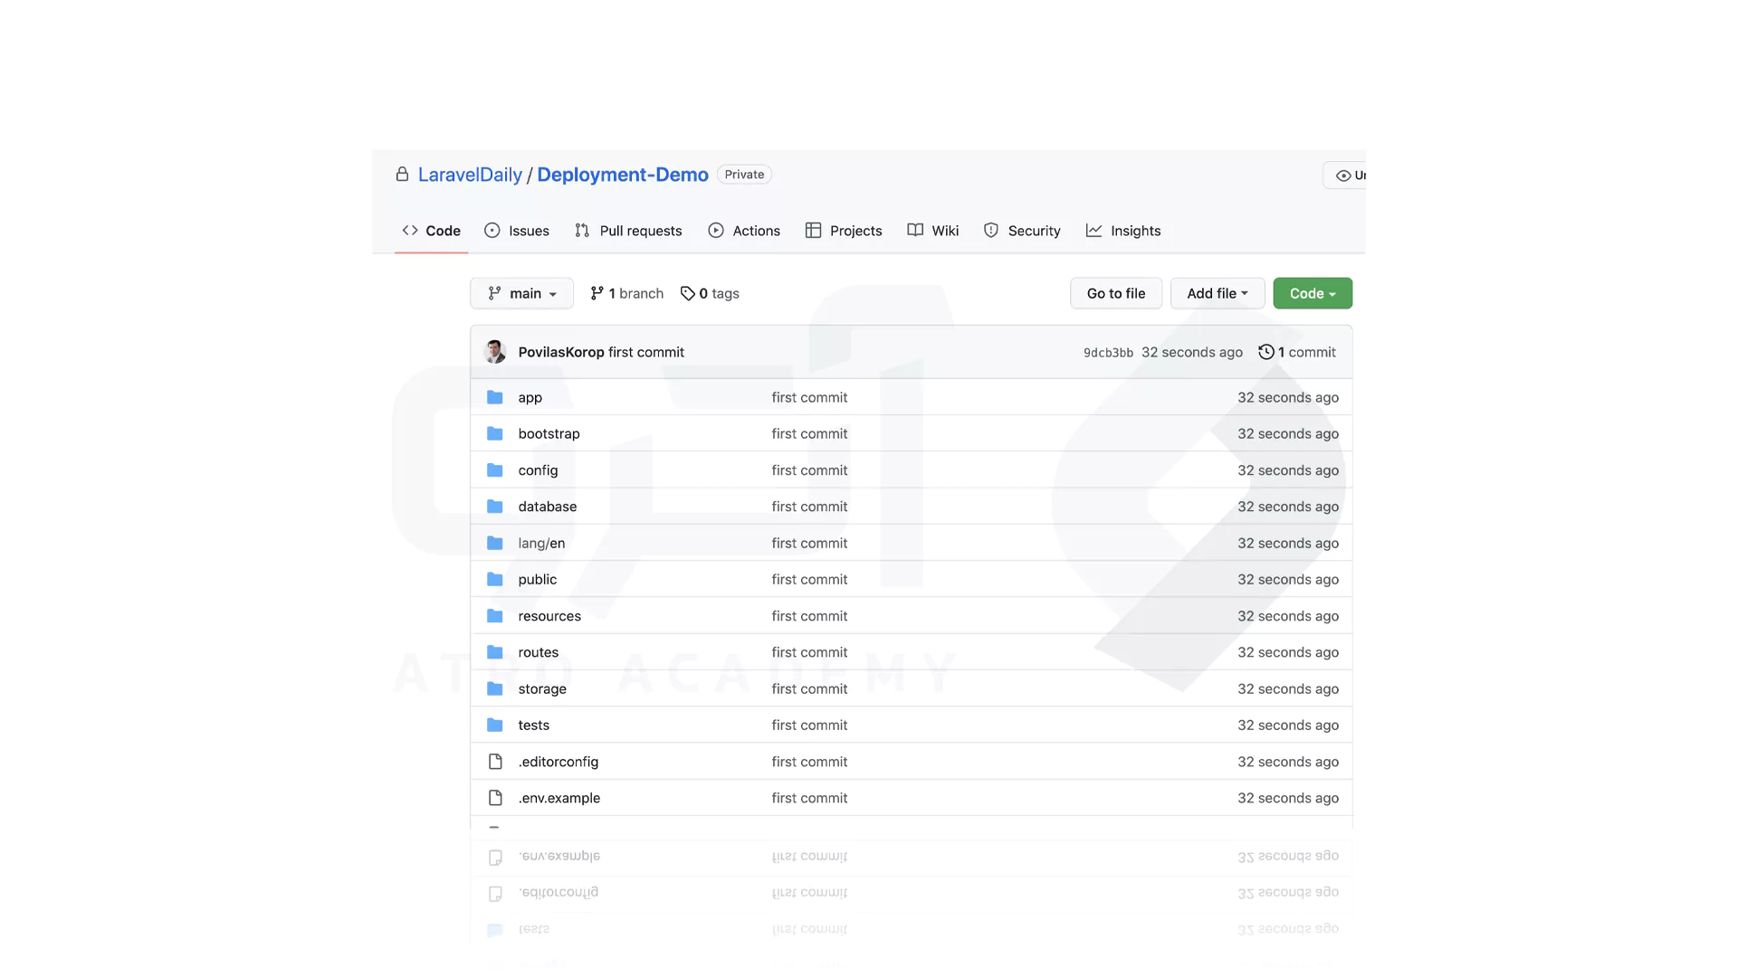This screenshot has height=977, width=1738.
Task: Open the .editorconfig file
Action: (558, 762)
